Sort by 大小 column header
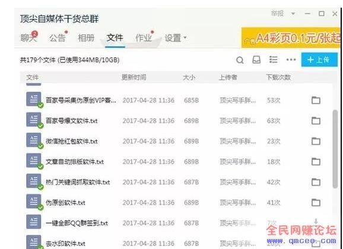The image size is (343, 249). point(189,77)
